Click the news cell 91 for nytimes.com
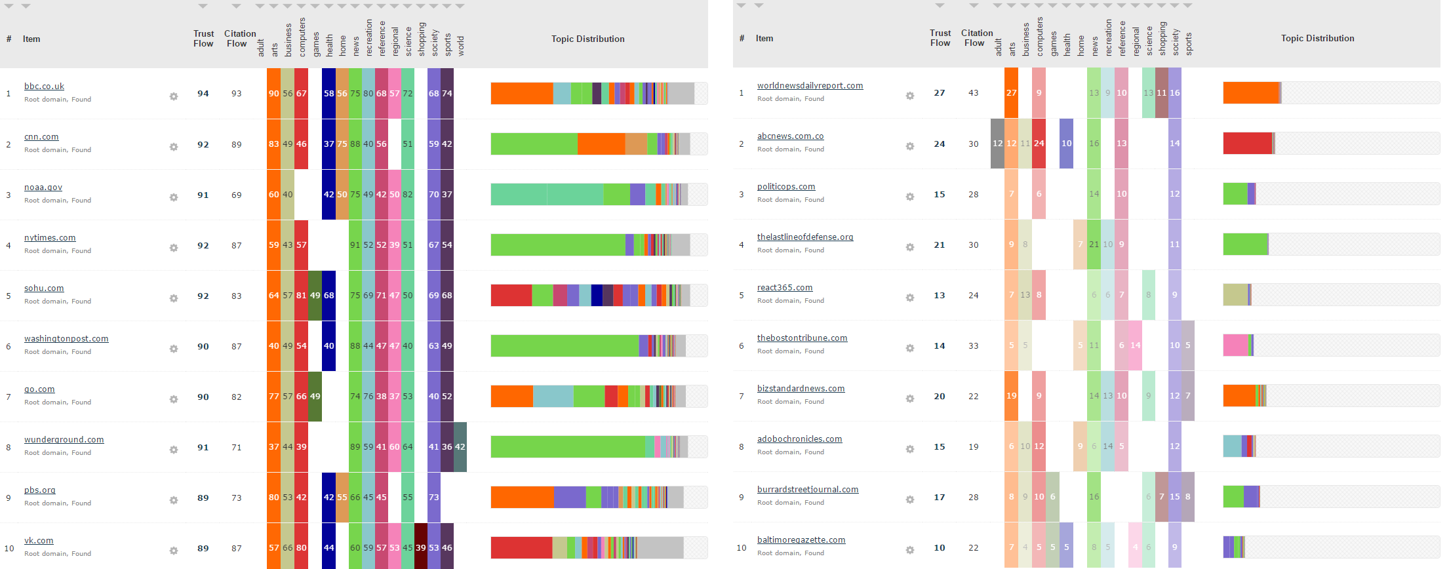This screenshot has height=569, width=1449. 355,245
